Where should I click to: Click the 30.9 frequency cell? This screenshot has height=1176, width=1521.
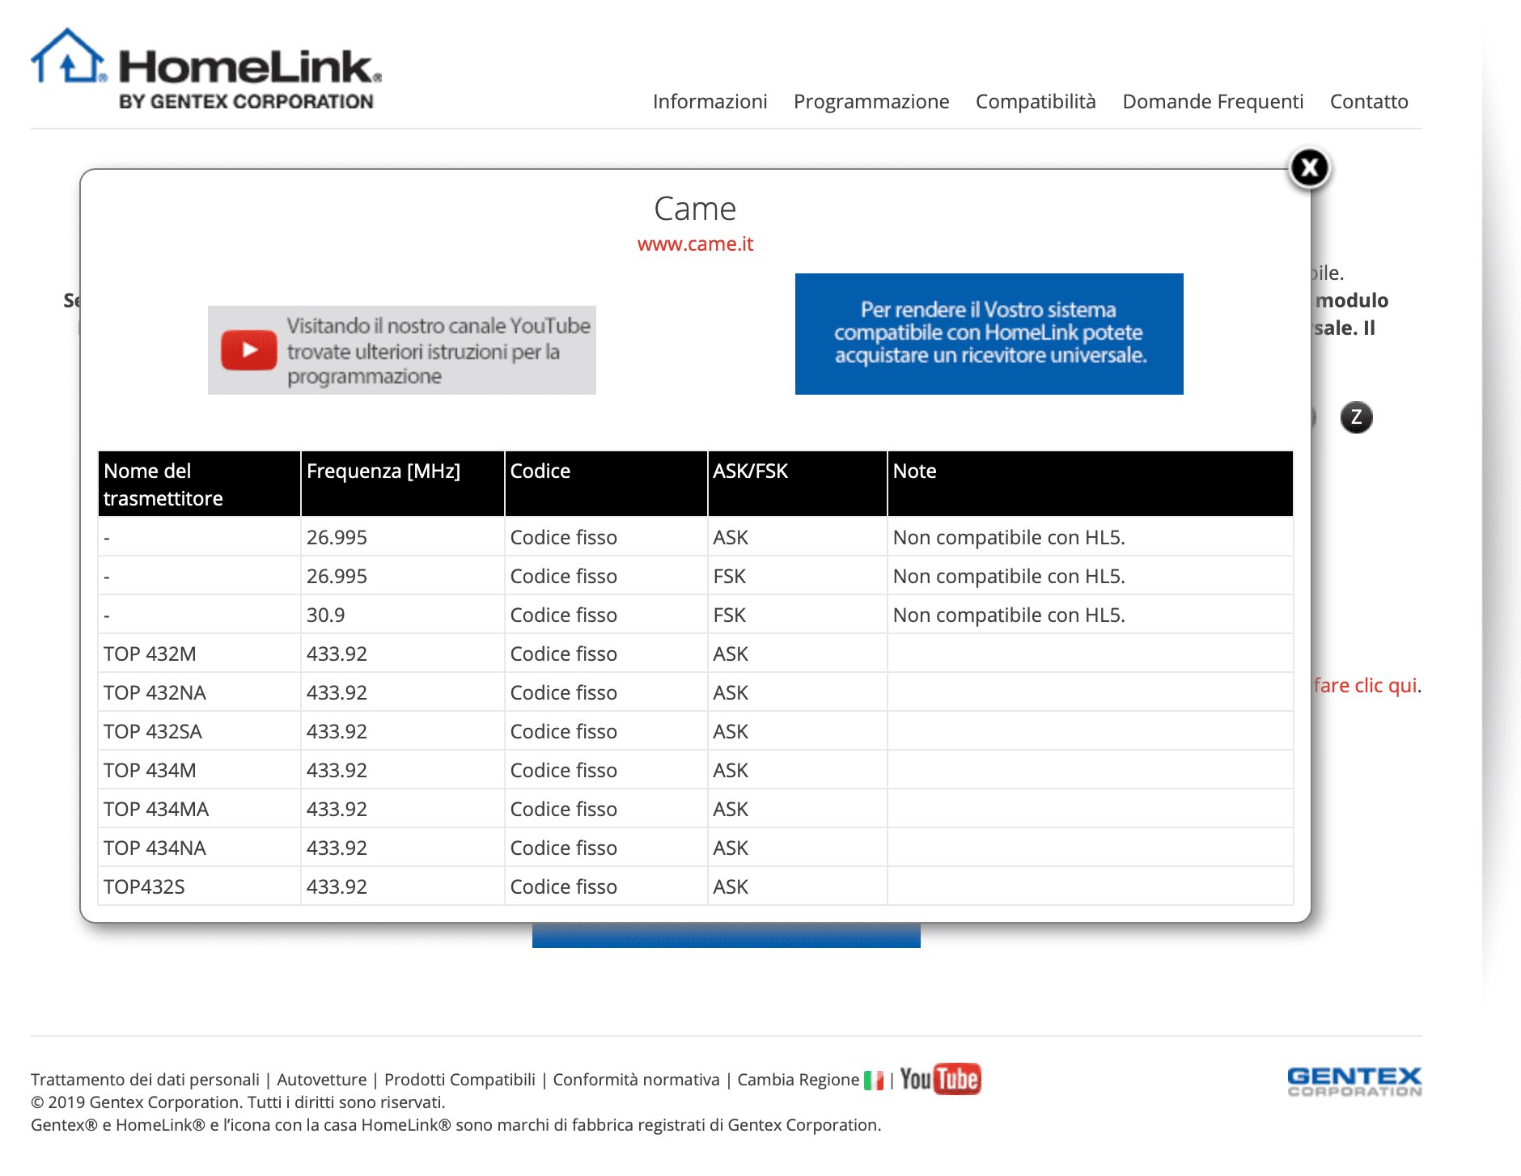click(x=403, y=615)
